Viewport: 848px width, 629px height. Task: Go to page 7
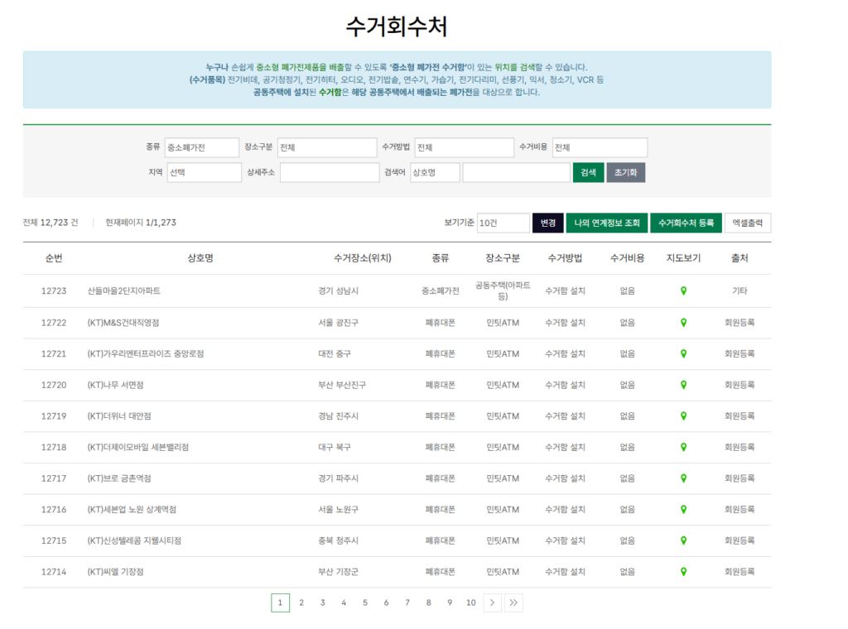tap(407, 603)
